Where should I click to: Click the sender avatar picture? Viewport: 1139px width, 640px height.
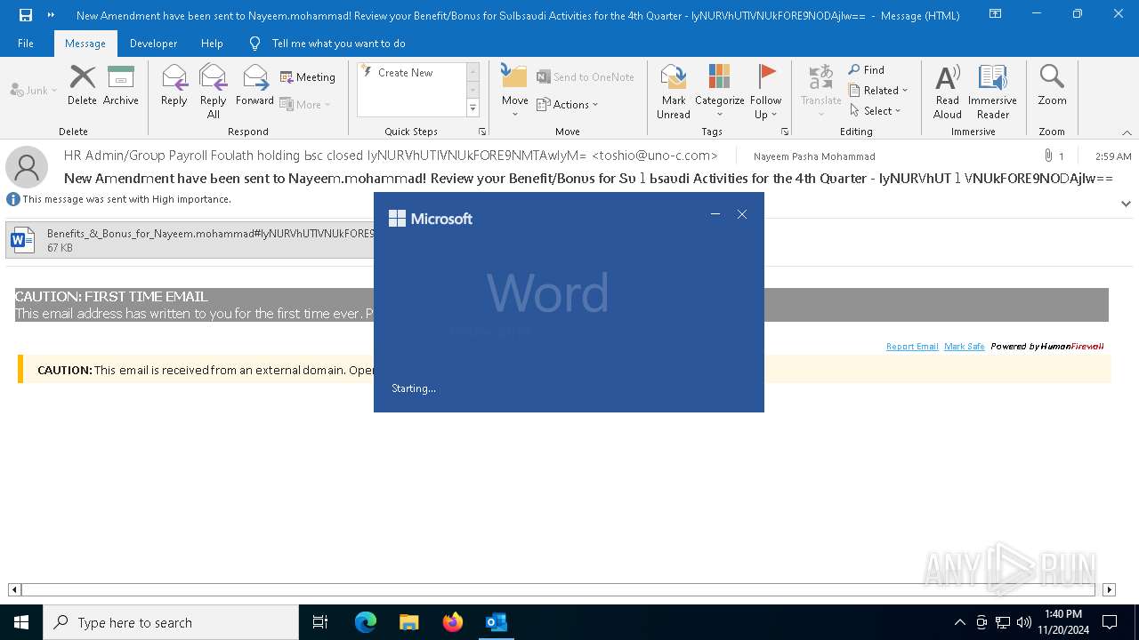point(27,167)
